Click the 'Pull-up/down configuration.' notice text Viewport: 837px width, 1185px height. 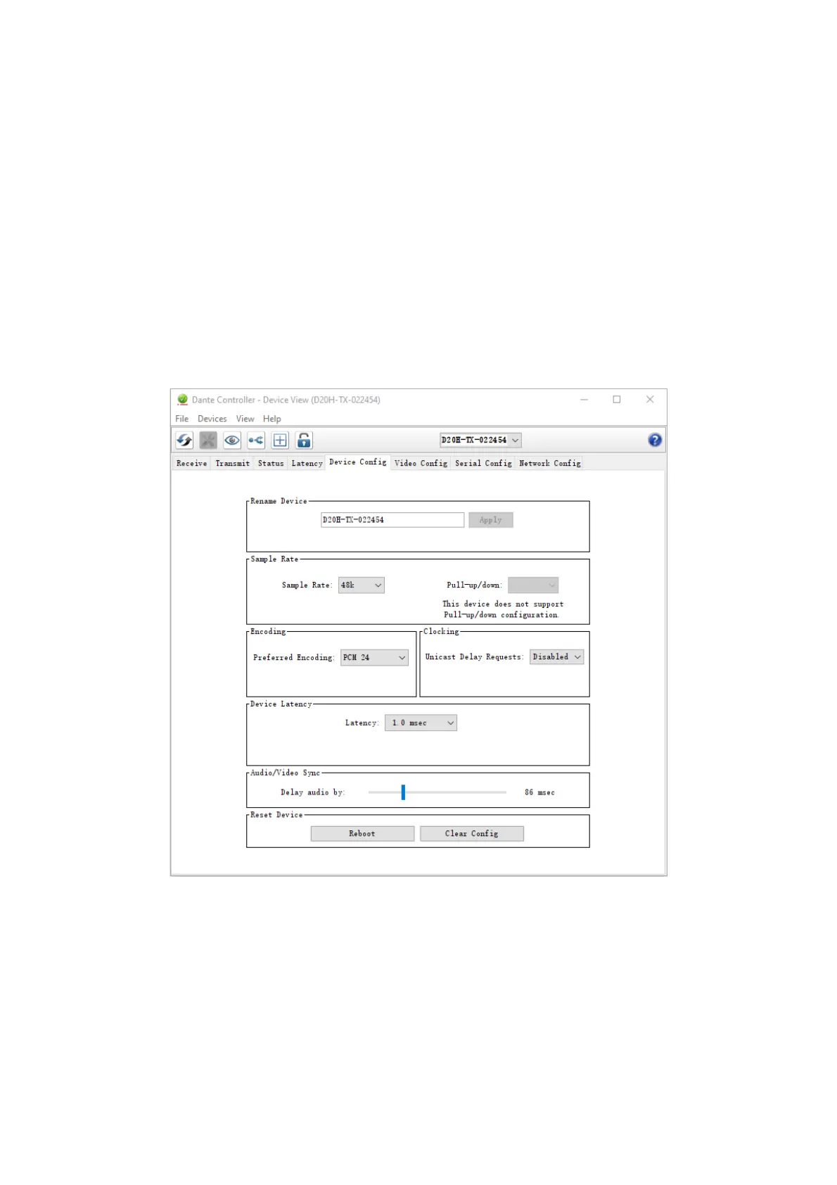tap(501, 615)
